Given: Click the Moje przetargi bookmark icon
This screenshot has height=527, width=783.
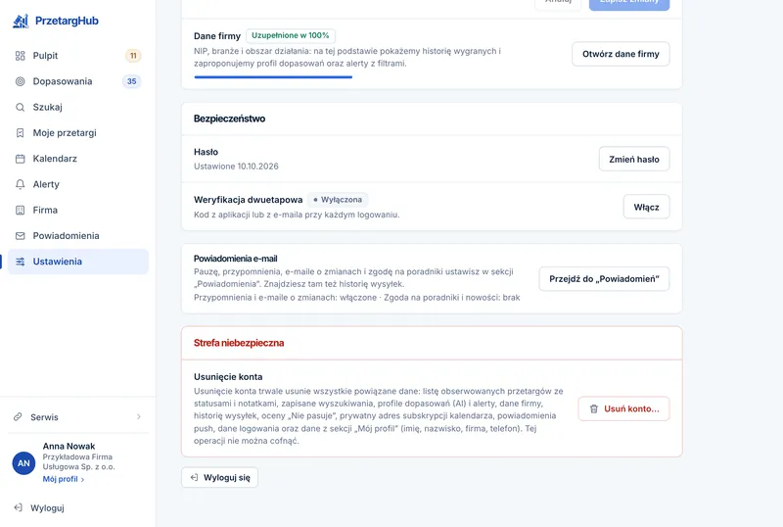Looking at the screenshot, I should (20, 133).
